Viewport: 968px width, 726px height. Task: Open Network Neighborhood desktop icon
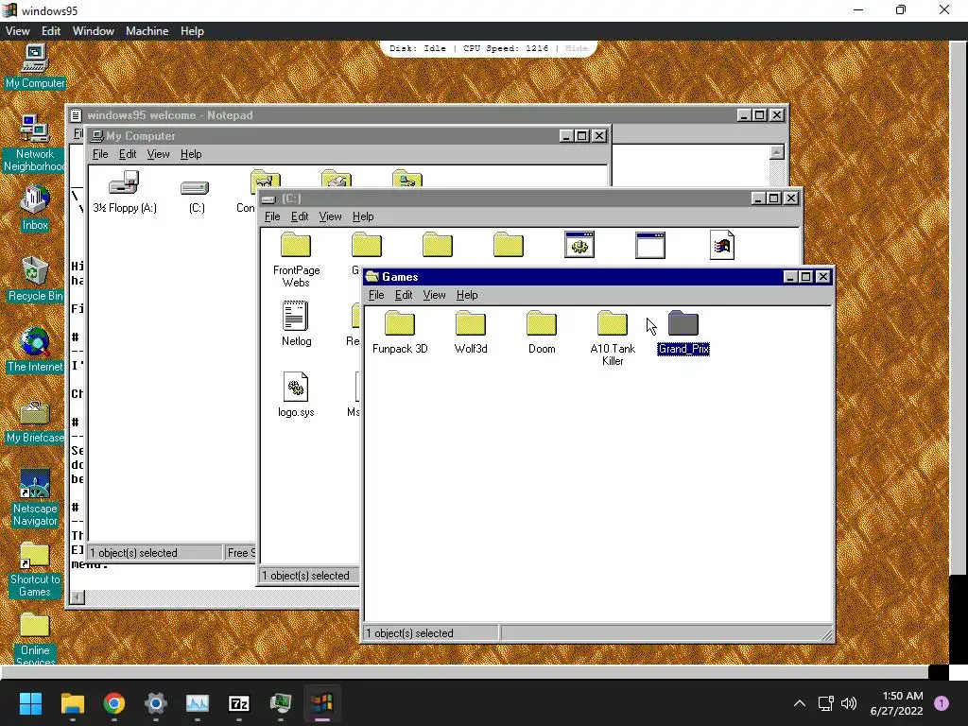click(x=35, y=144)
